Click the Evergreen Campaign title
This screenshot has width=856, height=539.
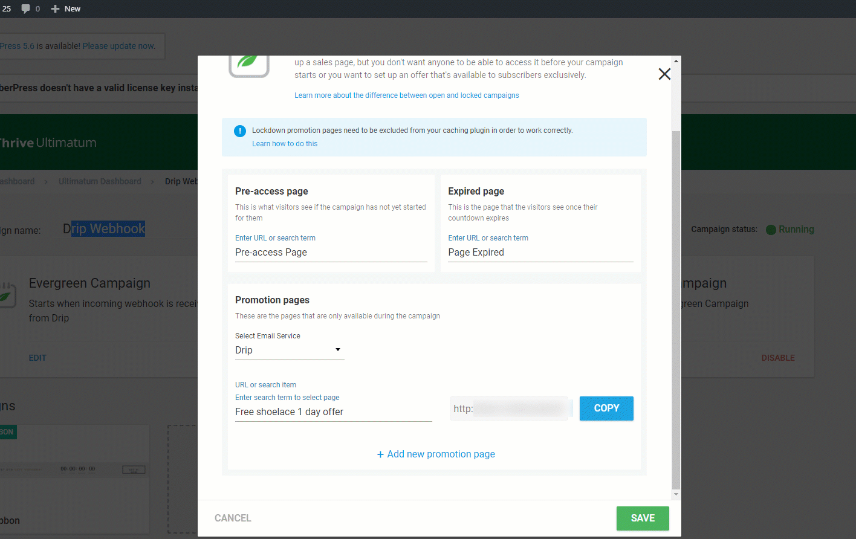(x=89, y=283)
